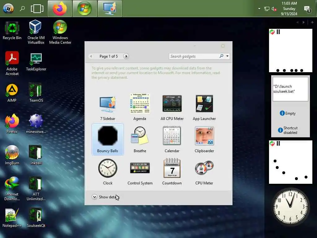Click the search magnifier icon in gadgets window

click(x=221, y=56)
